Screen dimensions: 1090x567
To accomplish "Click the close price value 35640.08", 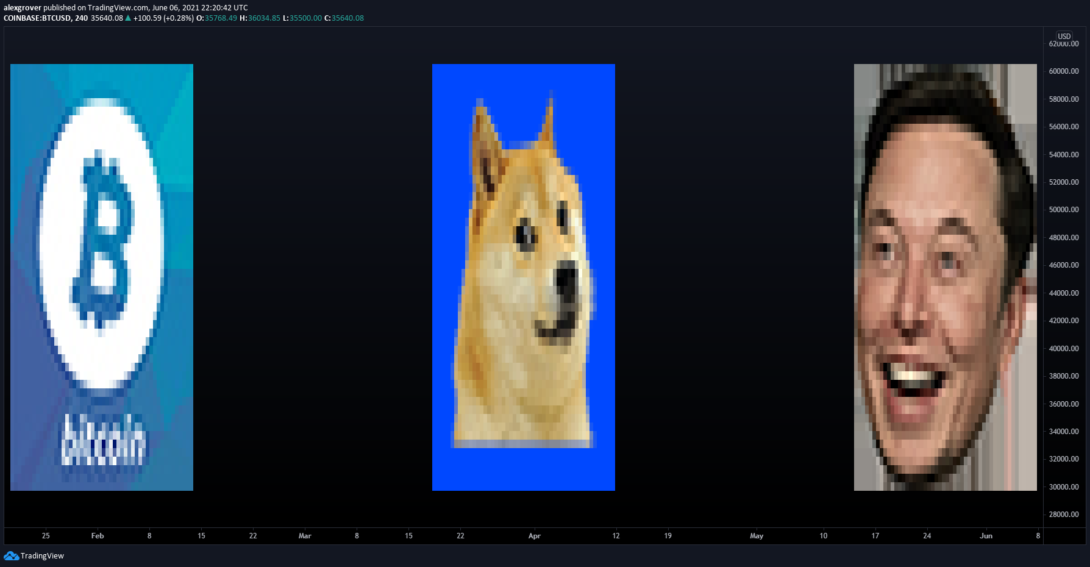I will 347,18.
